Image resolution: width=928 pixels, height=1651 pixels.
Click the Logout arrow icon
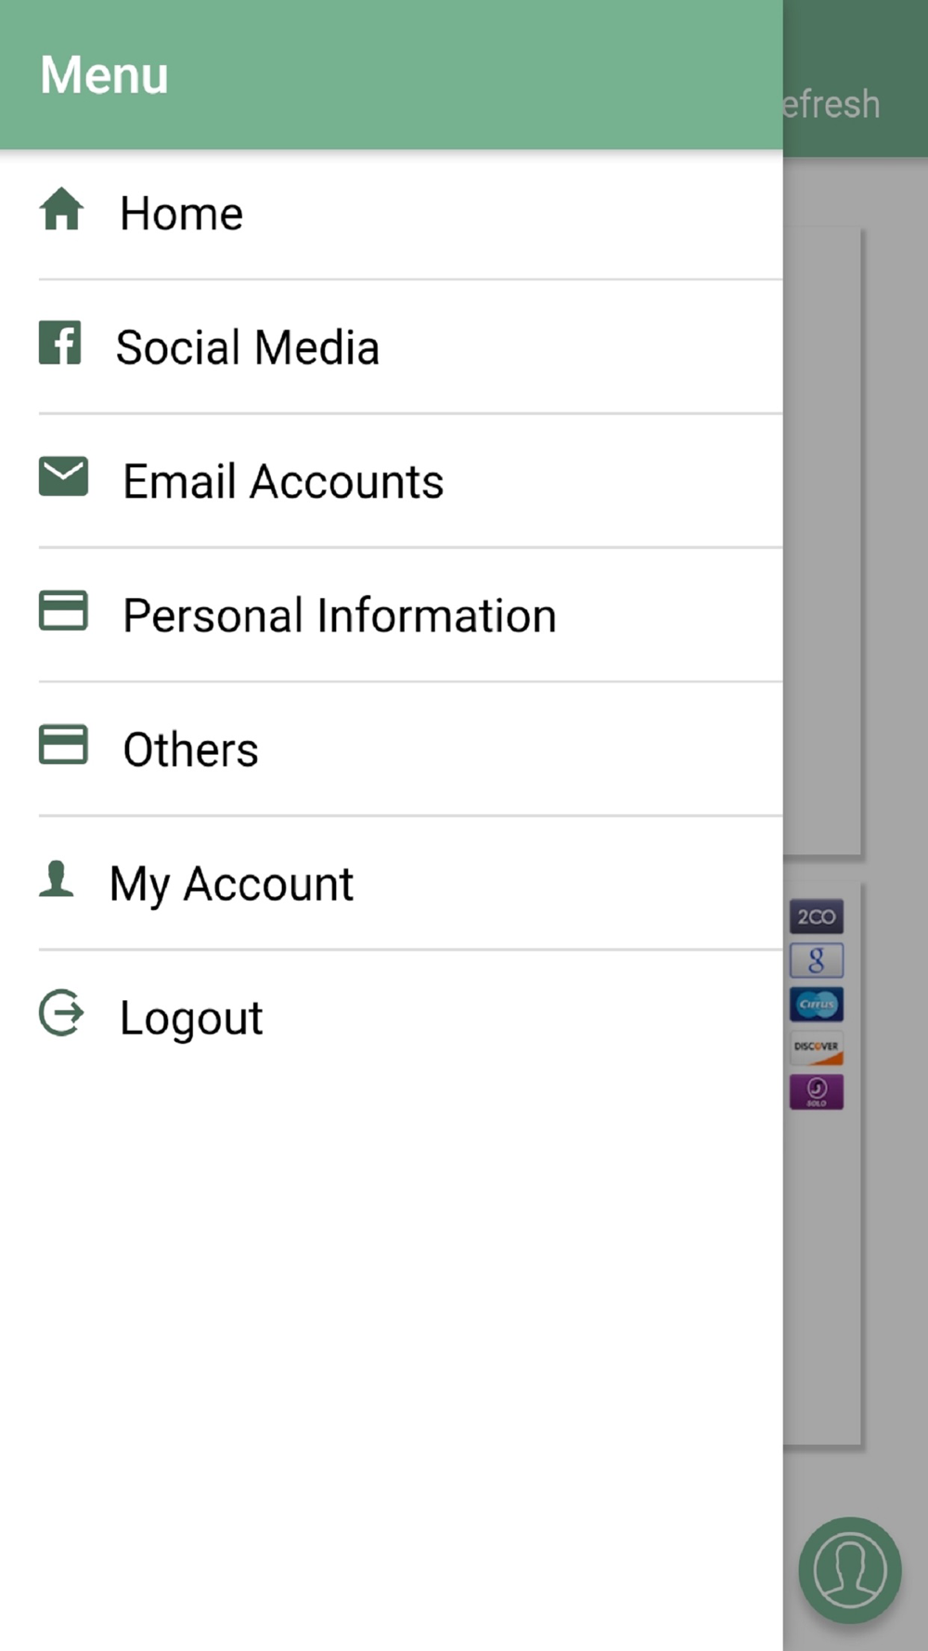point(61,1012)
